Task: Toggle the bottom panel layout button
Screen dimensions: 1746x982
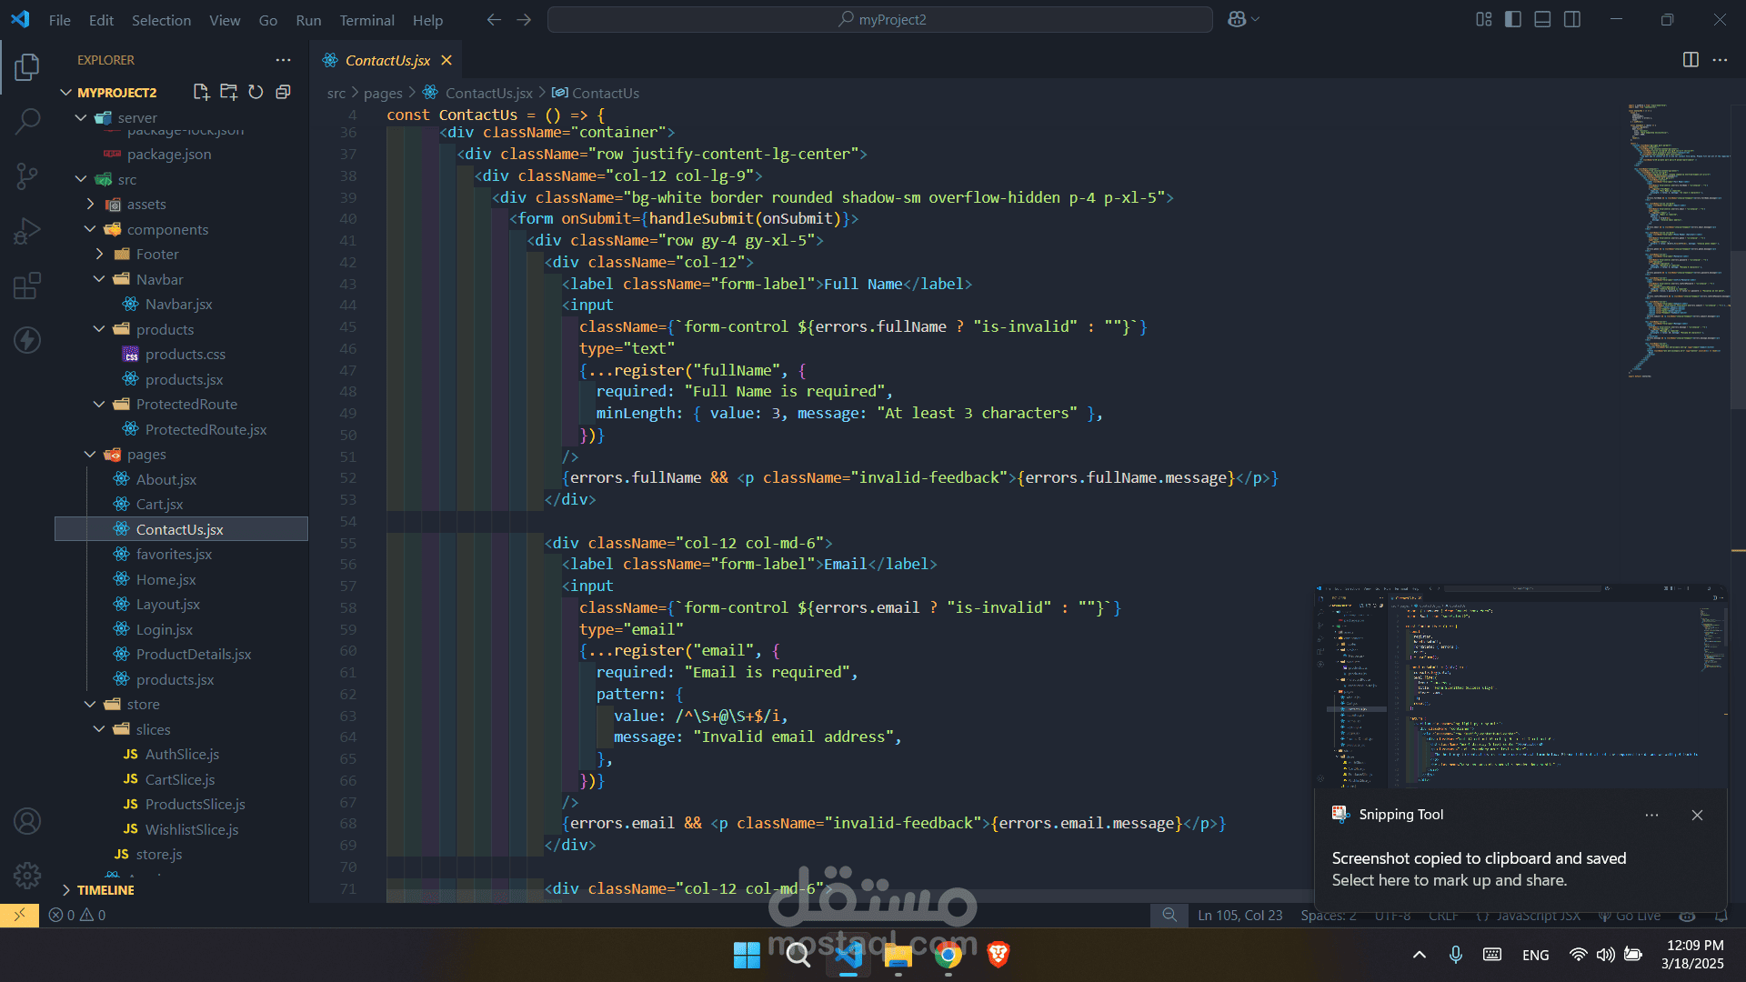Action: tap(1542, 19)
